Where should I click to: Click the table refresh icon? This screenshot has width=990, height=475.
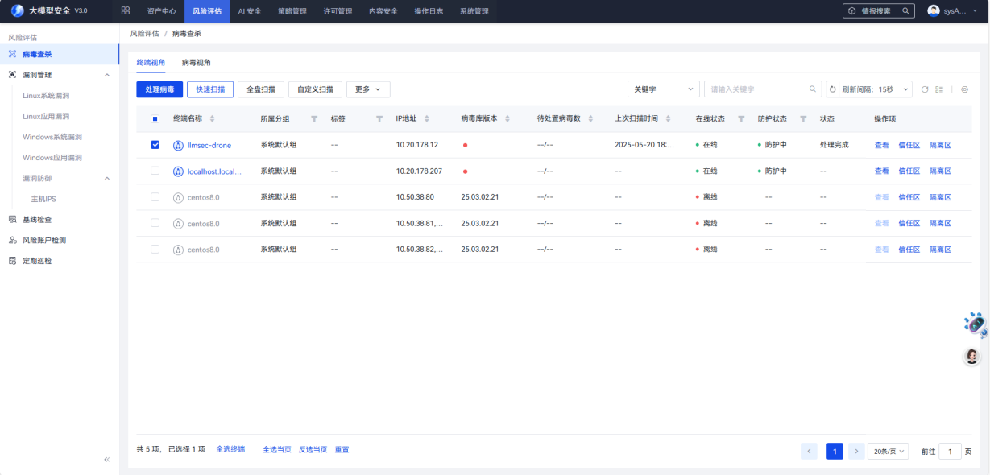click(x=925, y=89)
